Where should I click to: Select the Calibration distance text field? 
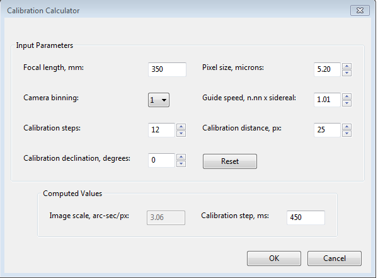pos(327,130)
